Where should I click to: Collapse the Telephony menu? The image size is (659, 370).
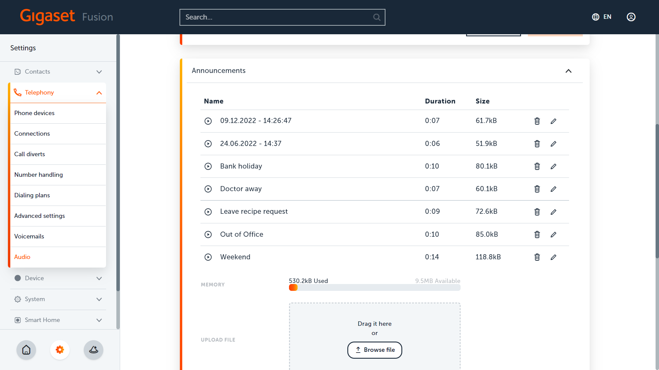58,92
